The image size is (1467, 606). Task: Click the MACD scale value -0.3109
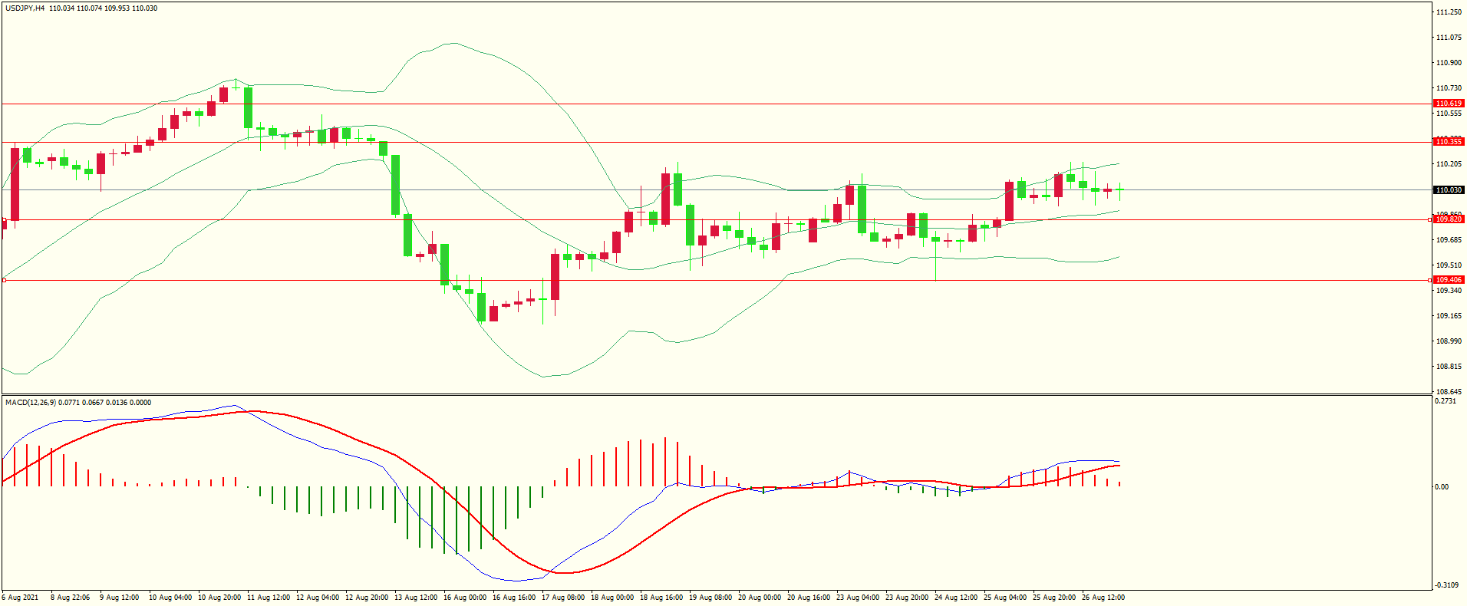1446,586
